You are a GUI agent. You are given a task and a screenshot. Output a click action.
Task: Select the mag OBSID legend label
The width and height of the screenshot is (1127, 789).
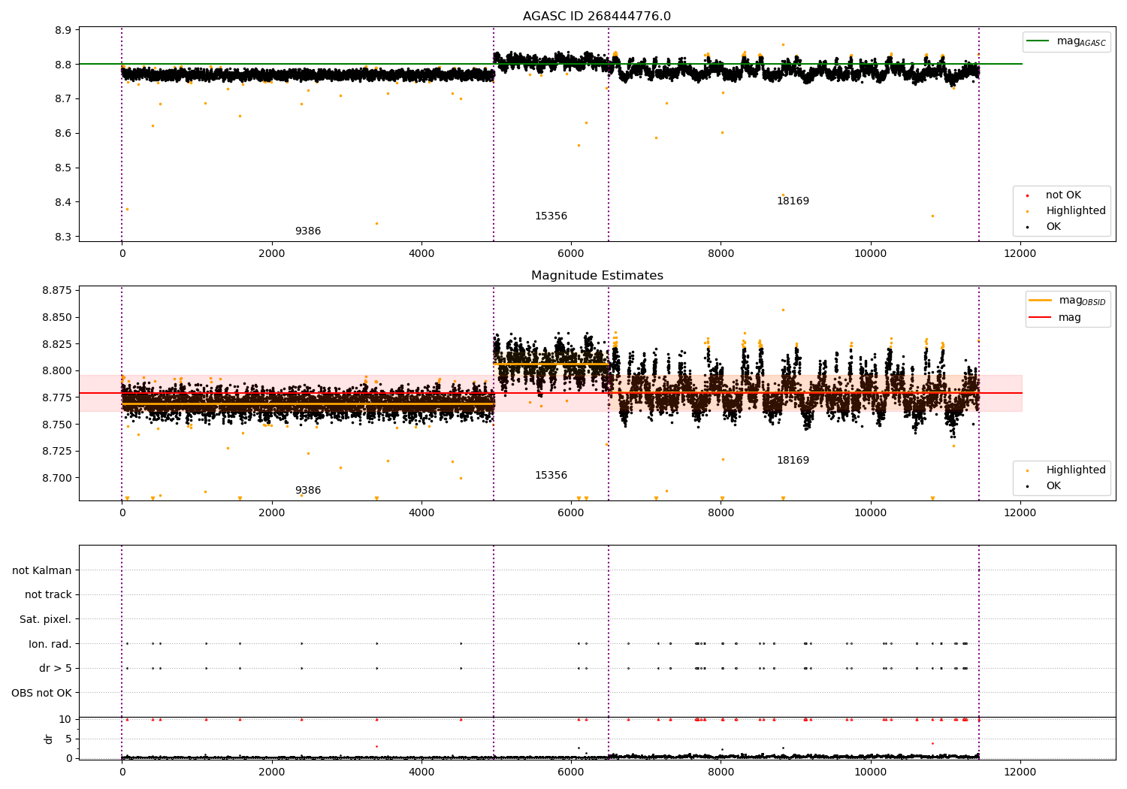coord(1083,301)
